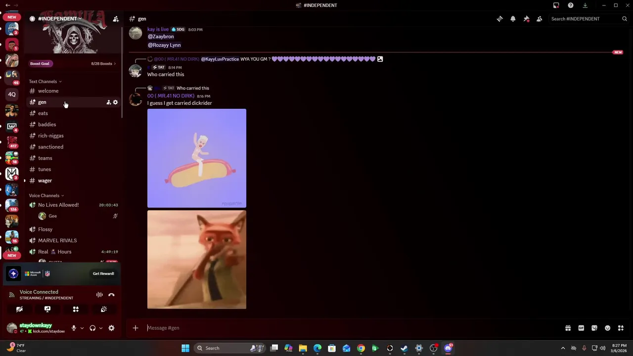Join the Real Hours voice channel

point(73,252)
